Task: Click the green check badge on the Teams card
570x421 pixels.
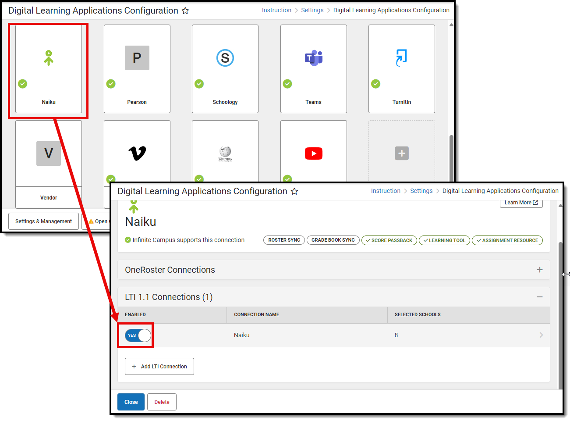Action: (x=287, y=84)
